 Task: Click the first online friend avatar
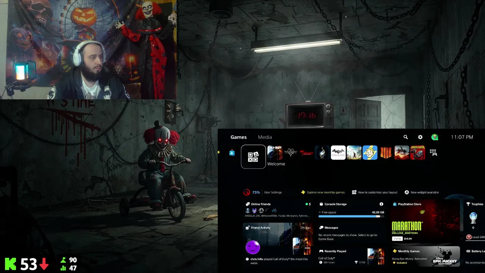coord(248,210)
